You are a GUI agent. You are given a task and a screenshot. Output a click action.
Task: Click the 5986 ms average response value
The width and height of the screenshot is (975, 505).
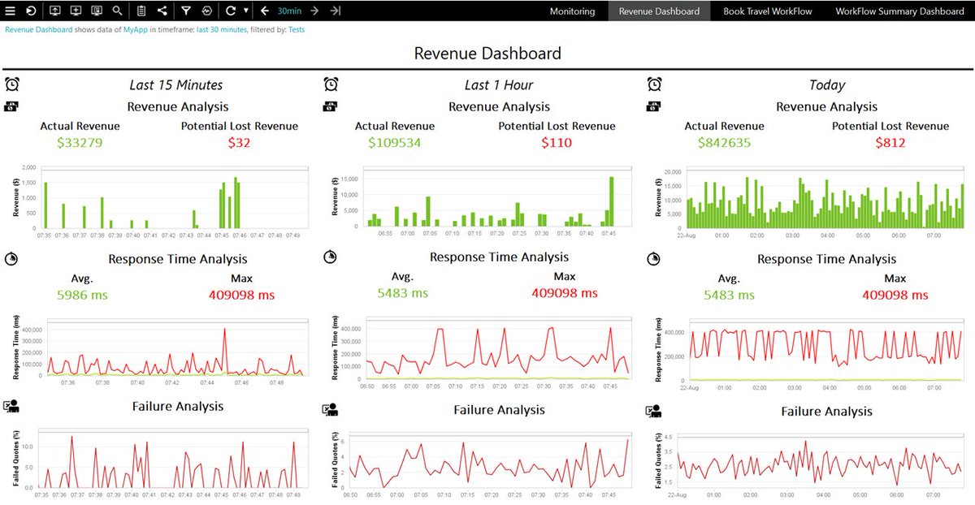[82, 296]
